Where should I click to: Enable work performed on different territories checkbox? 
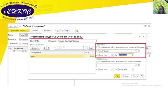tap(97, 47)
